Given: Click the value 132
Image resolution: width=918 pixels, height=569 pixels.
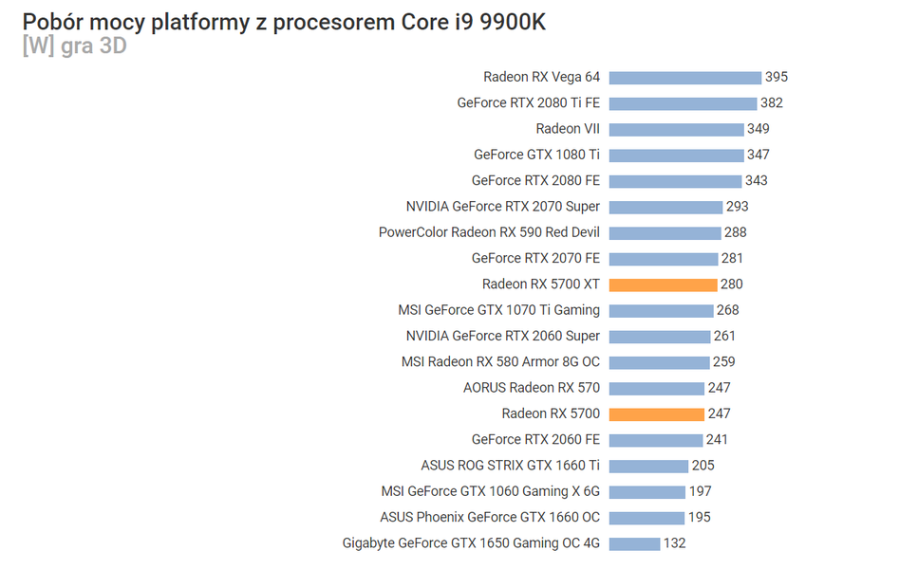Looking at the screenshot, I should click(674, 542).
